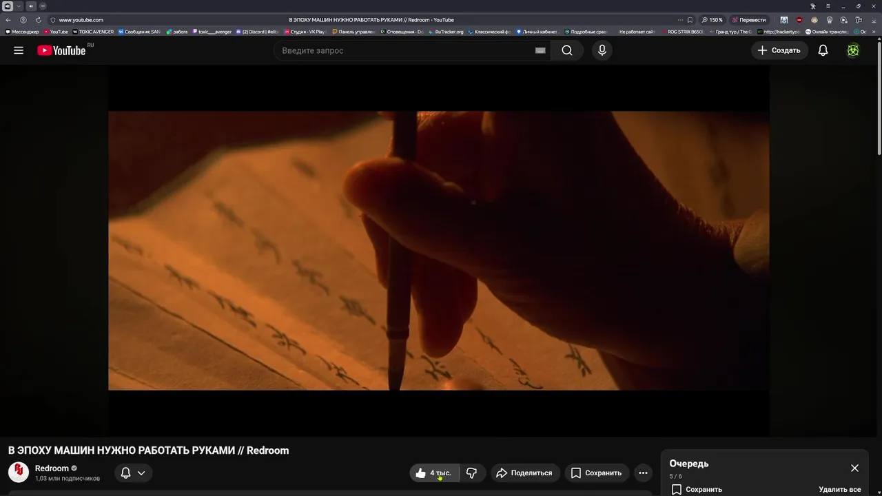Bookmark this page with bookmark icon
The image size is (882, 496).
[690, 20]
